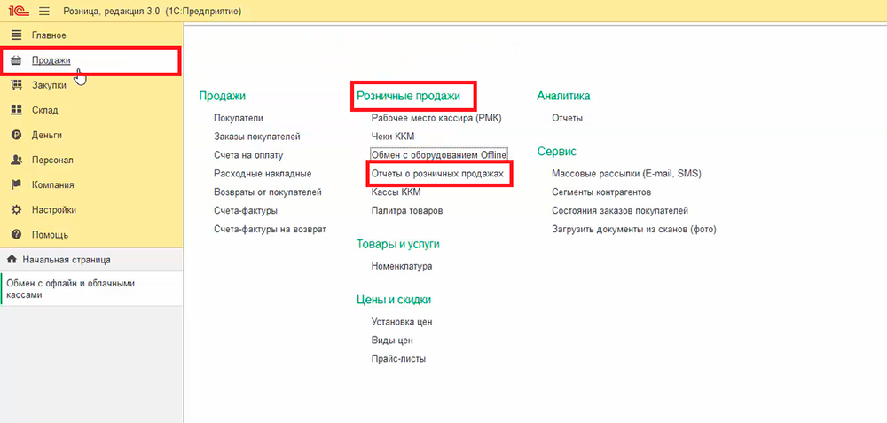Image resolution: width=887 pixels, height=423 pixels.
Task: Open Рабочее место кассира (РМК)
Action: [436, 118]
